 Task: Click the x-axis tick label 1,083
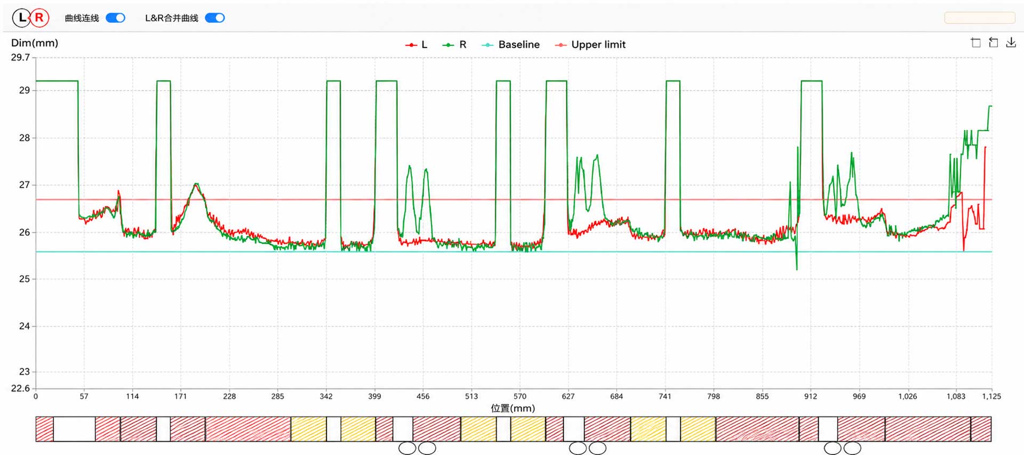click(956, 396)
